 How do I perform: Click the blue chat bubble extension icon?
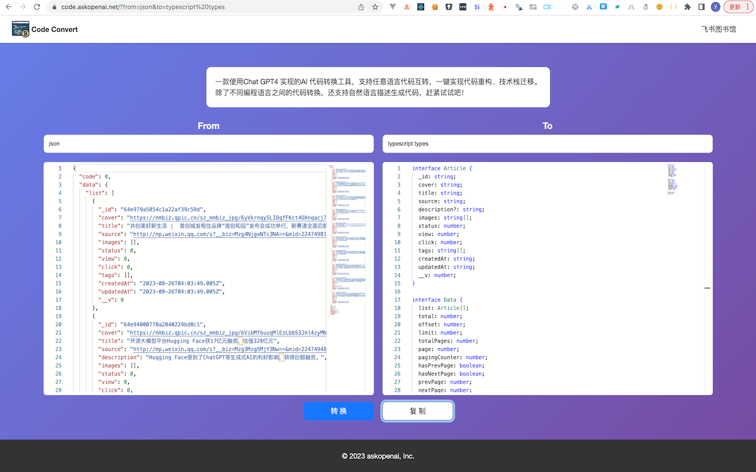tap(603, 7)
